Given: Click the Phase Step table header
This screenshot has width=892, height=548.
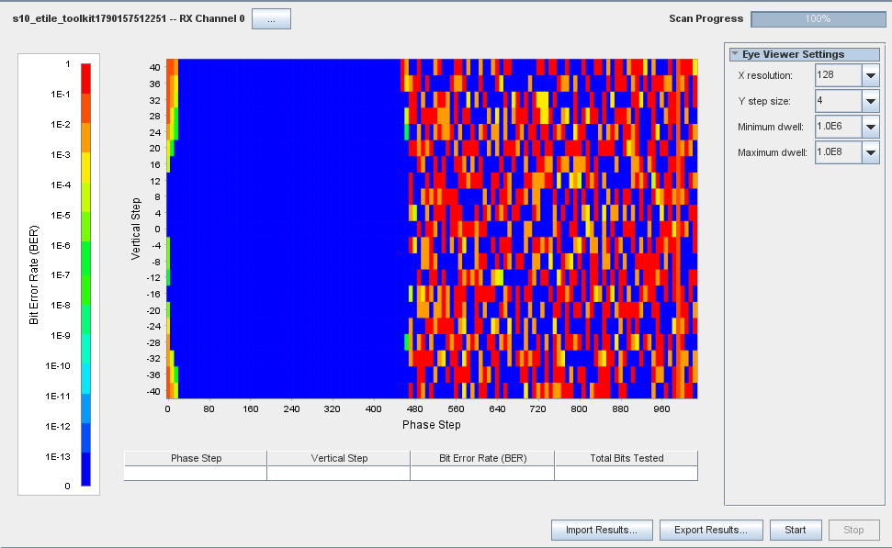Looking at the screenshot, I should click(x=196, y=458).
